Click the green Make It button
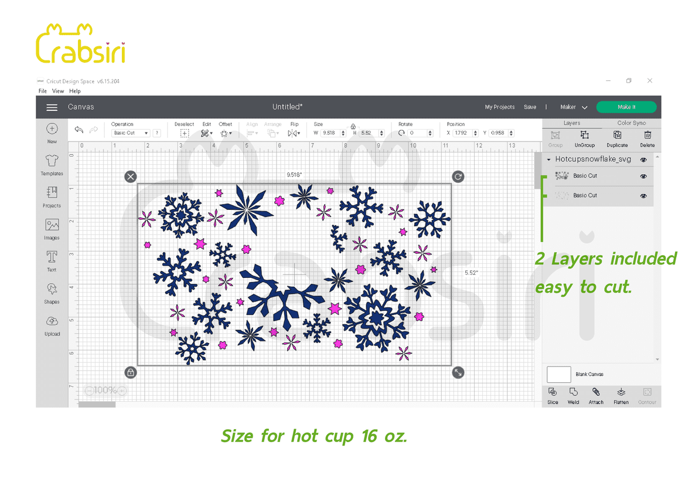This screenshot has width=692, height=479. point(626,107)
